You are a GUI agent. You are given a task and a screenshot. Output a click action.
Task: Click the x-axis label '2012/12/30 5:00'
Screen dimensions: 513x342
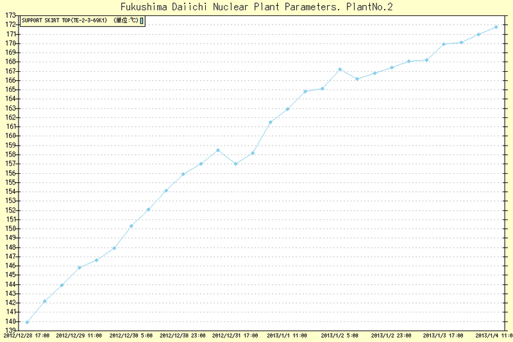(x=131, y=336)
